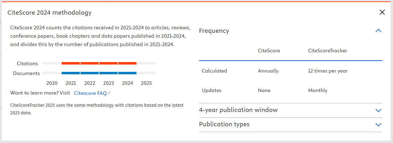The width and height of the screenshot is (393, 143).
Task: Select the orange 2024 Citations bar segment
Action: click(127, 63)
